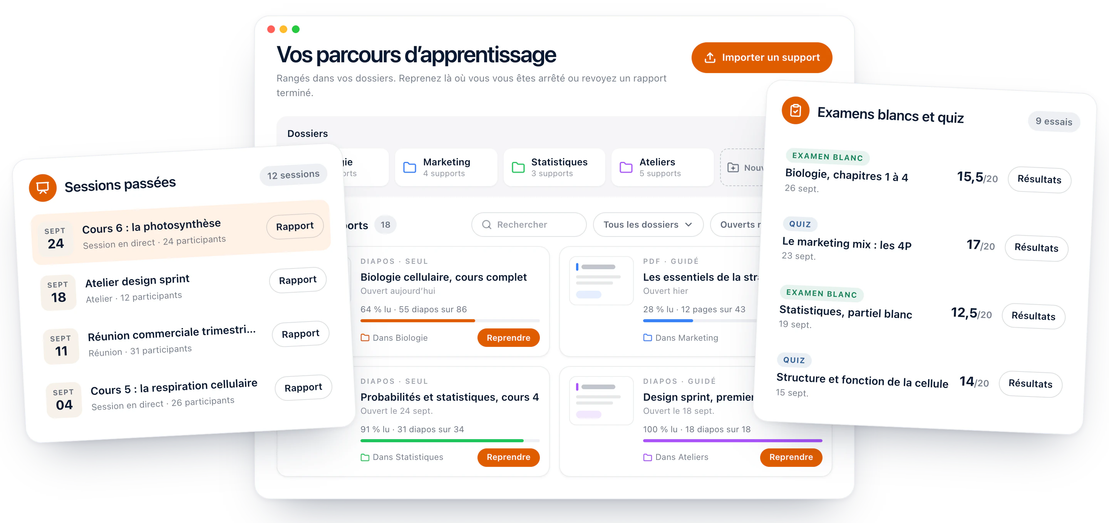Click the folder icon next to Dans Statistiques
This screenshot has width=1109, height=523.
coord(365,457)
